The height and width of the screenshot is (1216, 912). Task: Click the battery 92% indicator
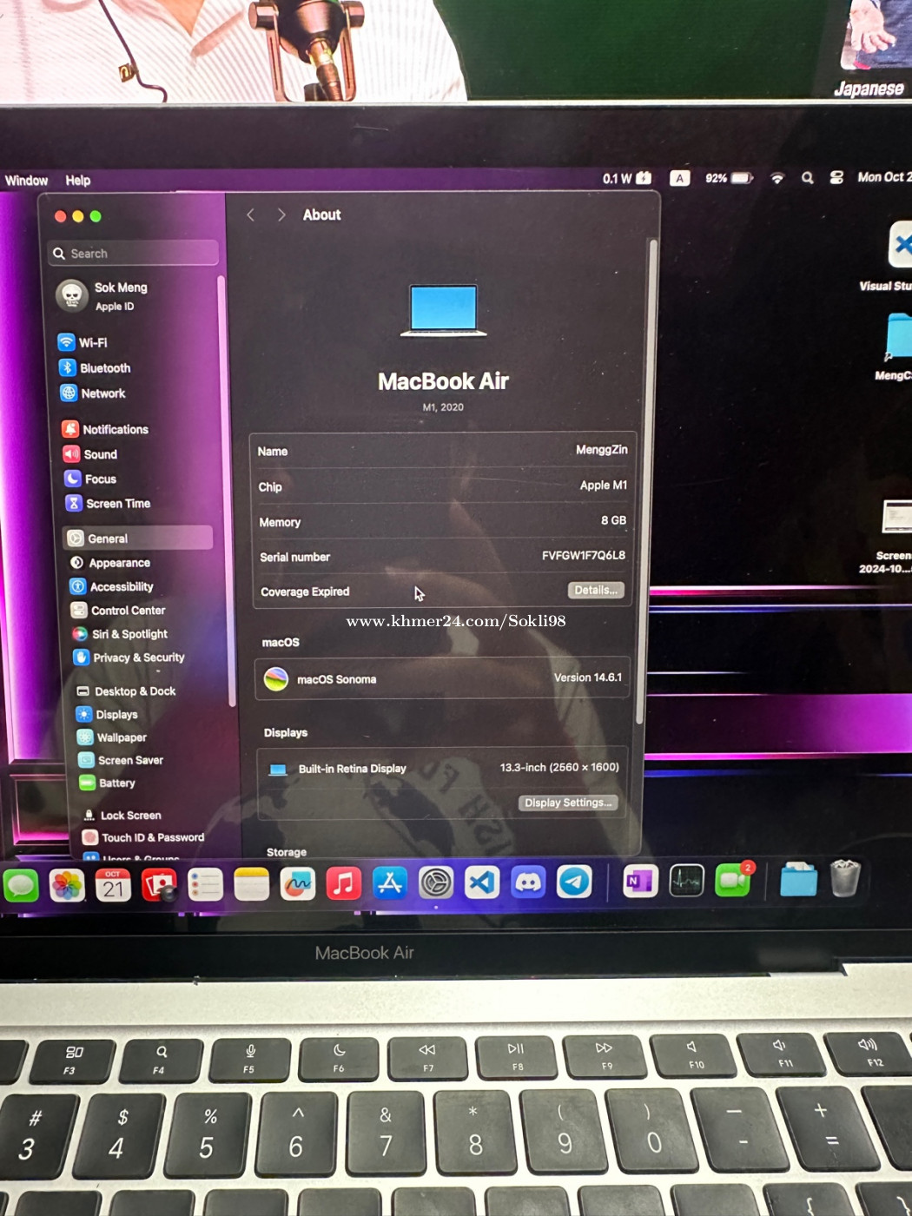(x=729, y=178)
